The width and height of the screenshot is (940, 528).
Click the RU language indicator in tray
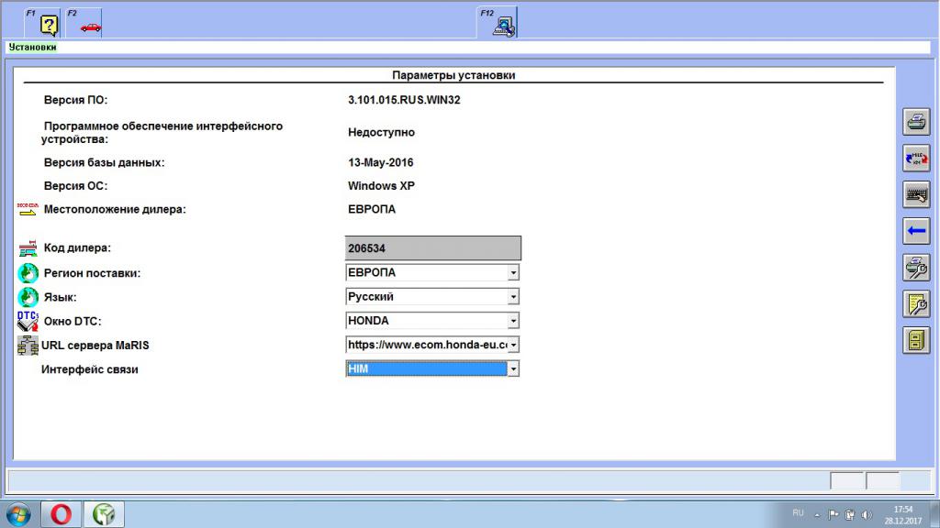798,512
